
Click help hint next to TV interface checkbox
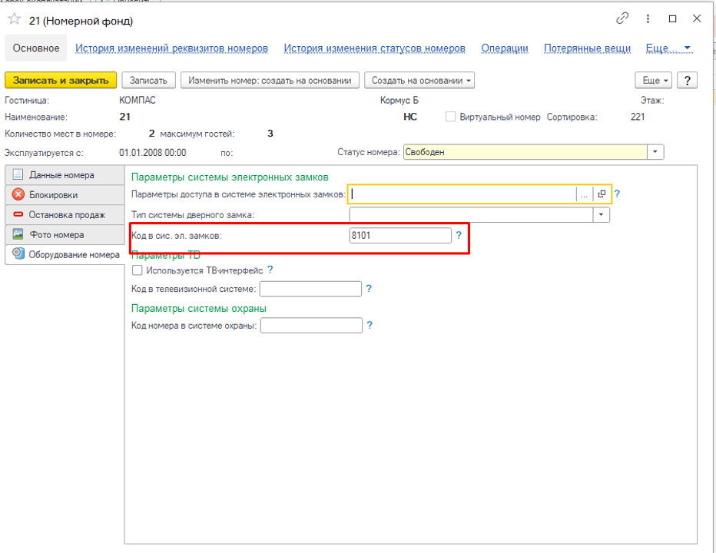coord(270,270)
